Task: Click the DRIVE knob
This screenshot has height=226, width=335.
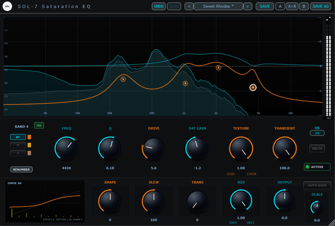Action: click(x=153, y=148)
